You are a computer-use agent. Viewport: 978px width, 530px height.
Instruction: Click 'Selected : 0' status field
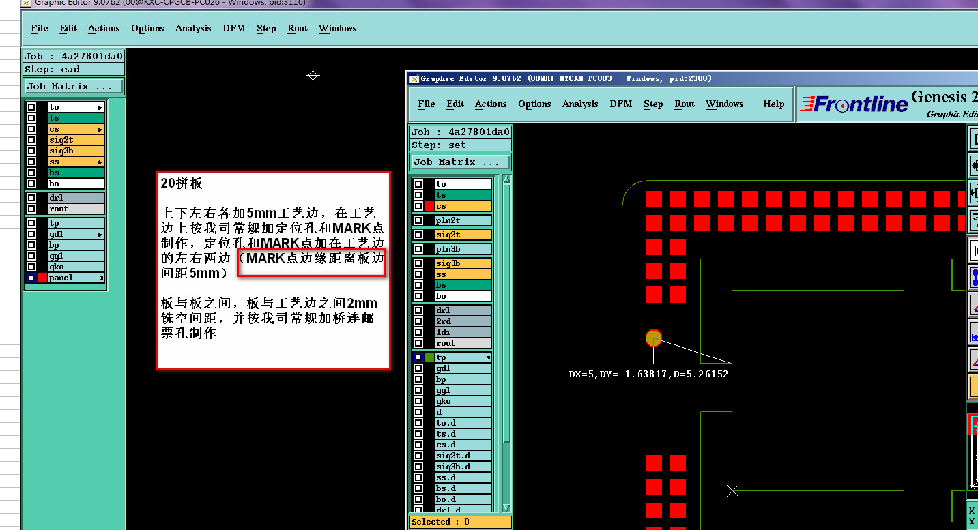pyautogui.click(x=460, y=522)
